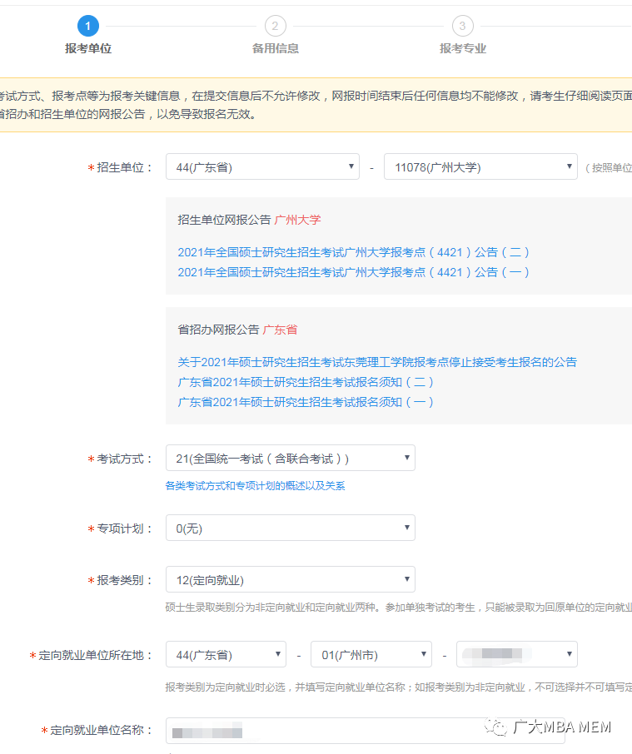This screenshot has height=754, width=632.
Task: Click the 报考类别： field label
Action: pos(125,580)
